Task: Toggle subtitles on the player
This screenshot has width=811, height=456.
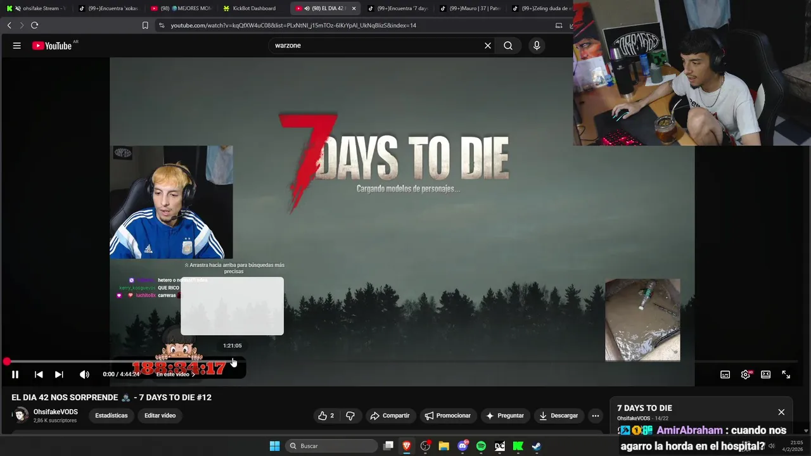Action: coord(725,374)
